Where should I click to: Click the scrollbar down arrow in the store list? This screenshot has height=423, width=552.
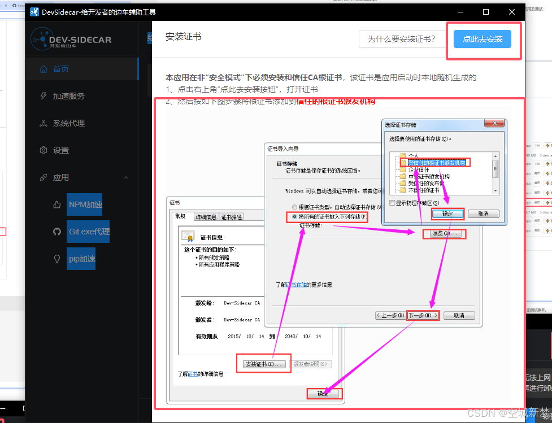click(x=496, y=191)
